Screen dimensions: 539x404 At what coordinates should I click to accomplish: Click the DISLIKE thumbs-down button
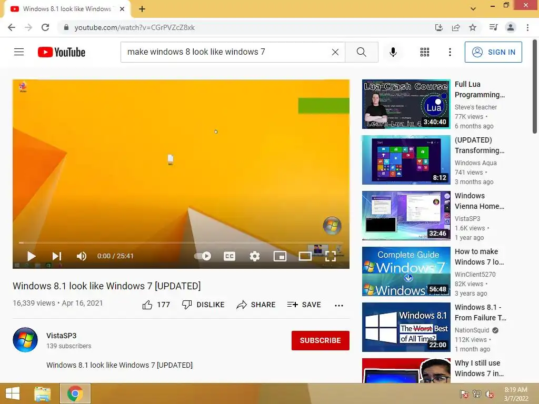(203, 305)
